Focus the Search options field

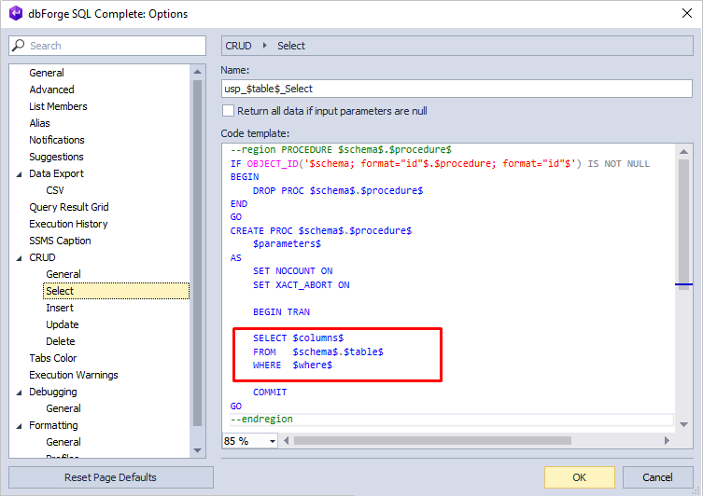click(x=107, y=46)
